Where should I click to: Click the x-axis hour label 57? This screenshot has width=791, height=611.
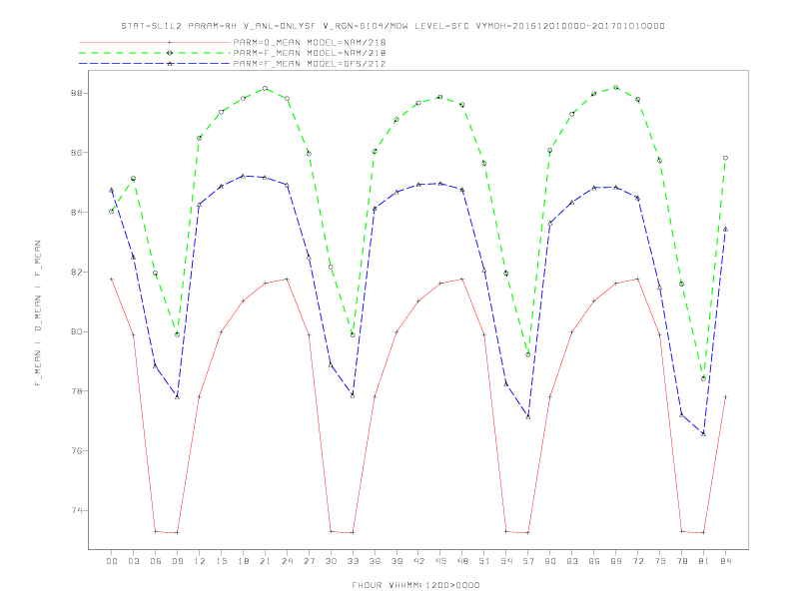click(528, 561)
